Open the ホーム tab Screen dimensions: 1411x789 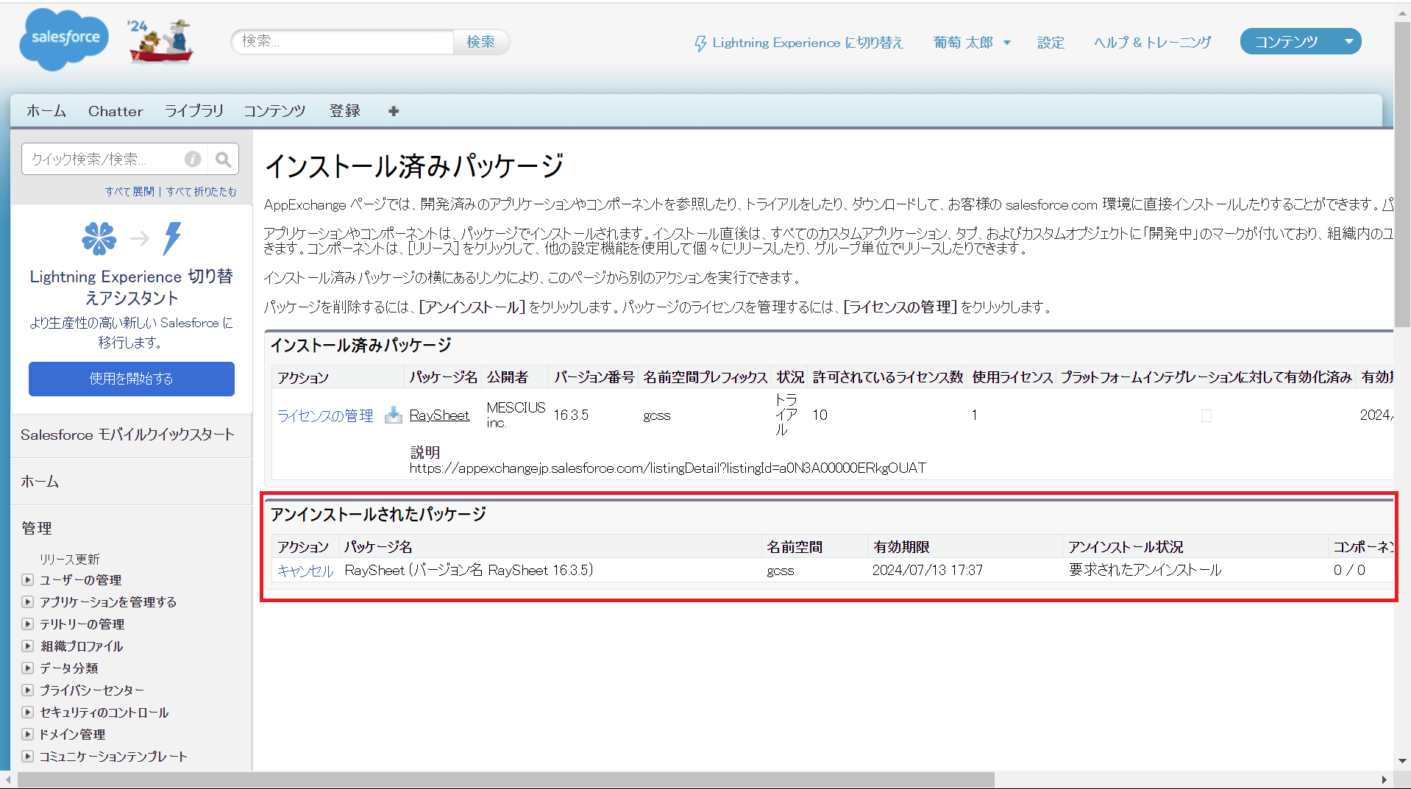point(46,111)
